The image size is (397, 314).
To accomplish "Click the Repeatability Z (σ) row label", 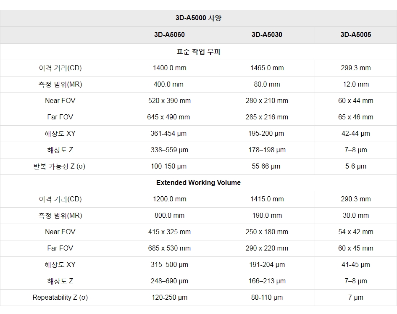I will coord(60,298).
